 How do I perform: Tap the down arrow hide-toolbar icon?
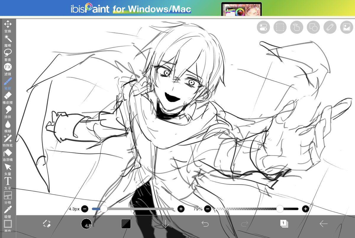(165, 224)
